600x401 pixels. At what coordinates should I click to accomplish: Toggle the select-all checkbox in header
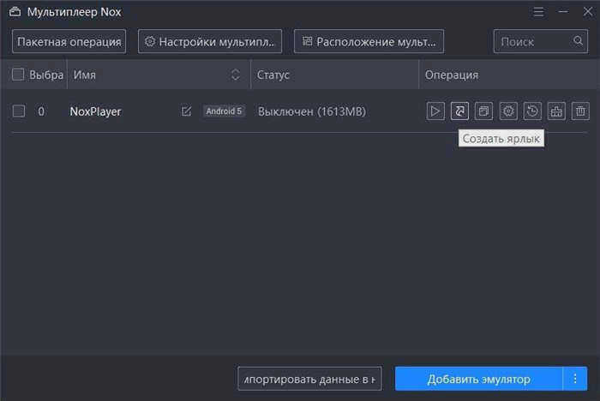(x=18, y=75)
